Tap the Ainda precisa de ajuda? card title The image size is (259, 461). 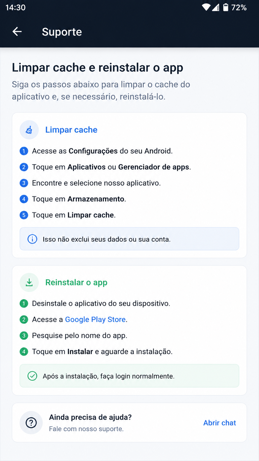(x=90, y=417)
